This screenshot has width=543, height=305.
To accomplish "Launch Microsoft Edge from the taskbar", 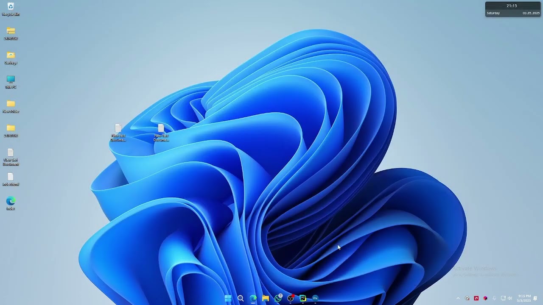I will point(253,298).
